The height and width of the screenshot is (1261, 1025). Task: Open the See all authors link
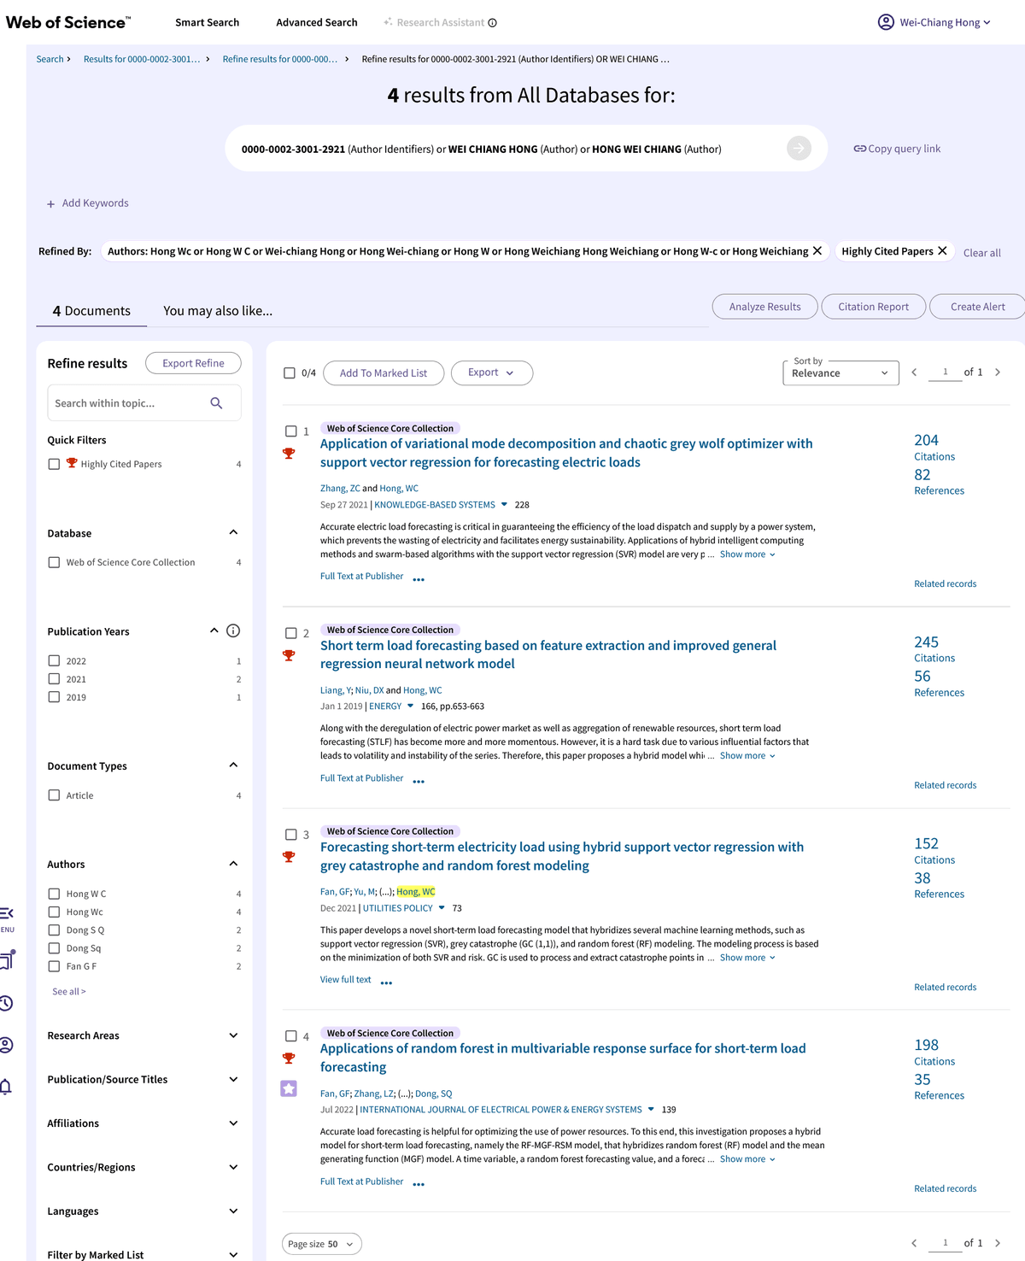[69, 992]
